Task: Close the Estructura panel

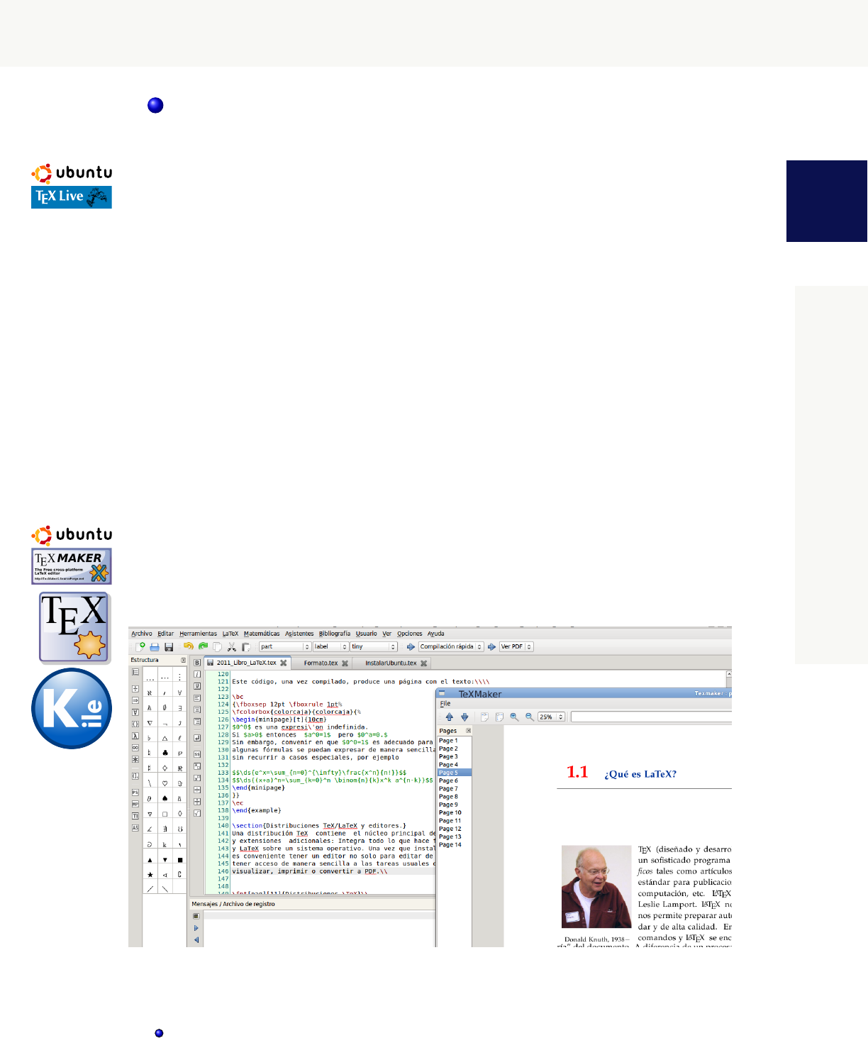Action: click(x=183, y=660)
